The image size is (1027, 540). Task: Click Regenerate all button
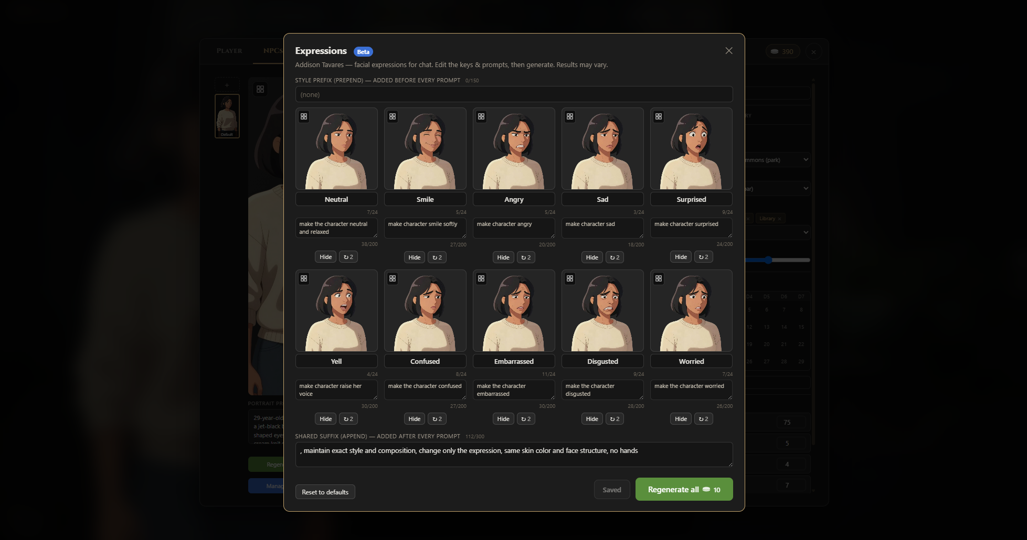click(684, 489)
